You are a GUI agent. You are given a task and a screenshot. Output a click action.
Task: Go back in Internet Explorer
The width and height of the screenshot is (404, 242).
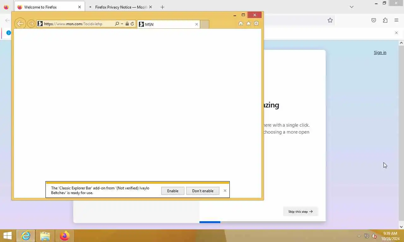[x=20, y=24]
